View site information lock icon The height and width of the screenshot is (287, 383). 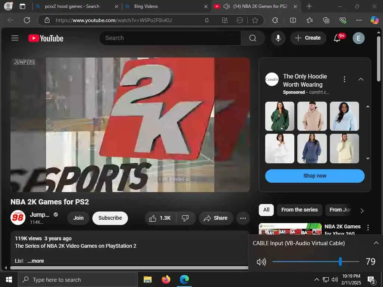(47, 20)
